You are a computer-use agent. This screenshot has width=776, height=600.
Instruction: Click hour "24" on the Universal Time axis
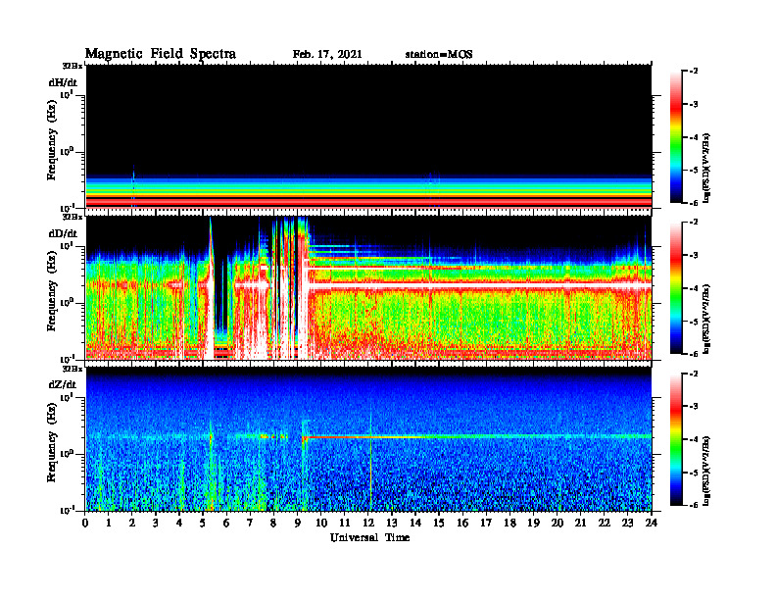click(652, 523)
